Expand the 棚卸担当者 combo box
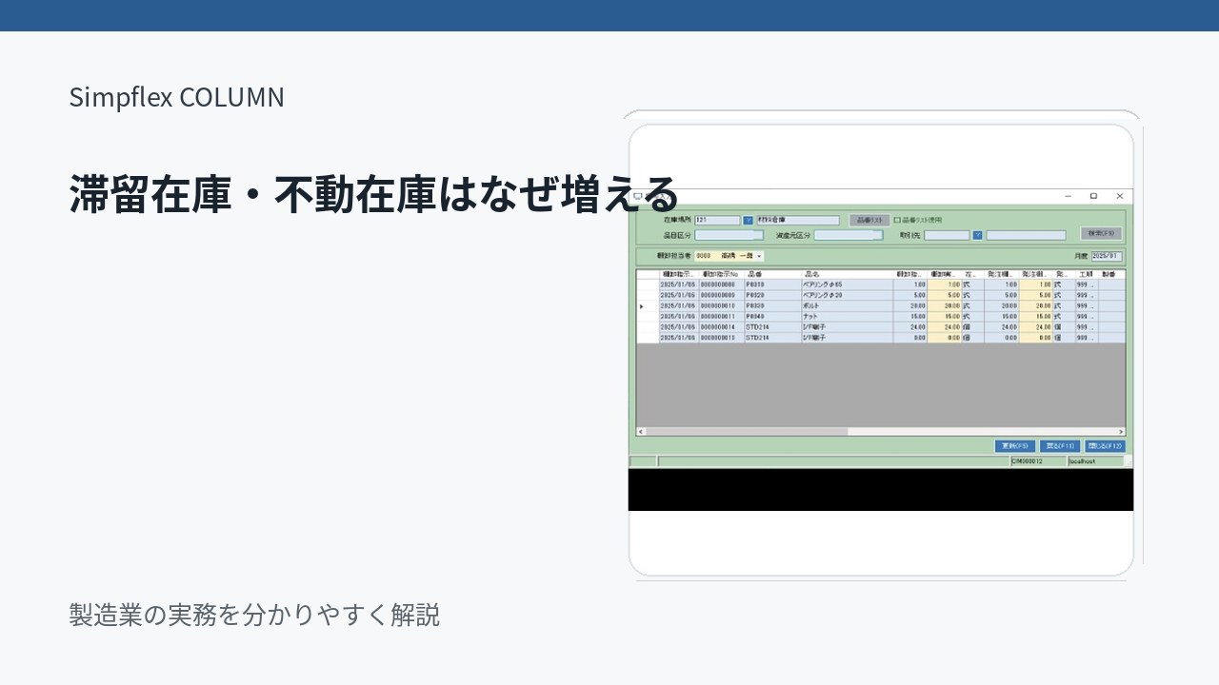Screen dimensions: 1219x685 (x=759, y=256)
